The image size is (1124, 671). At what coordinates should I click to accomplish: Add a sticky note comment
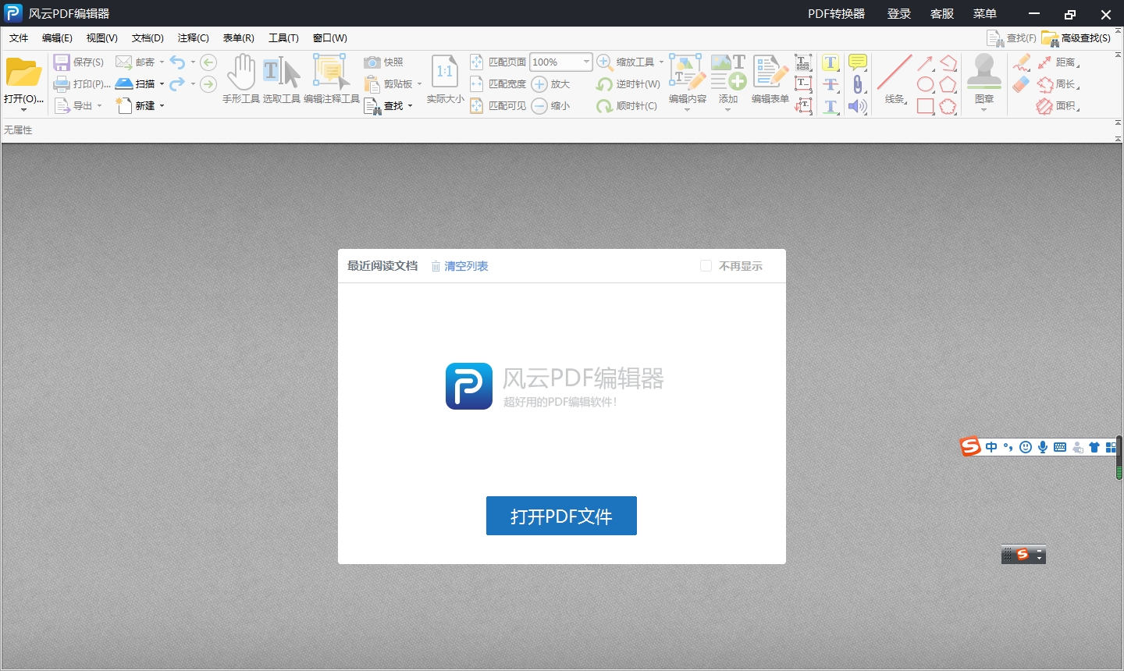858,62
